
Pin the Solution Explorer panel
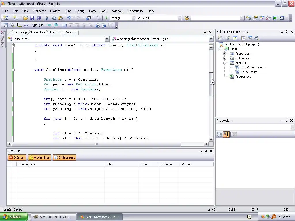click(x=287, y=32)
